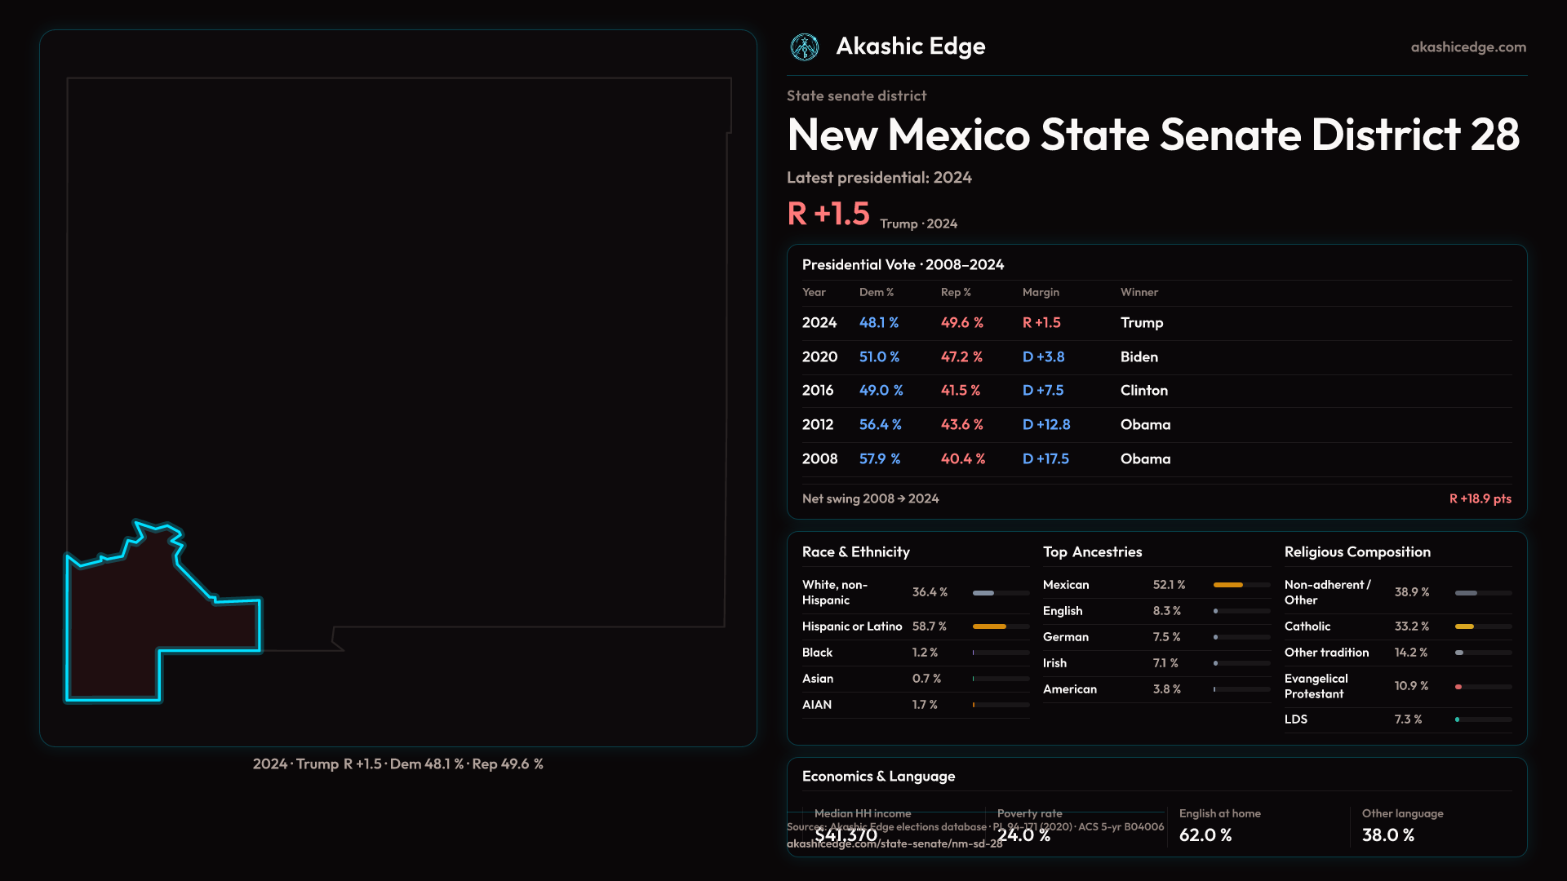This screenshot has height=881, width=1567.
Task: Click the Net swing R +18.9 pts value
Action: pyautogui.click(x=1479, y=498)
